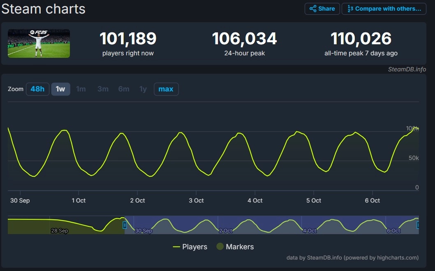Select the 101,189 current players figure
The width and height of the screenshot is (435, 271).
(x=128, y=39)
